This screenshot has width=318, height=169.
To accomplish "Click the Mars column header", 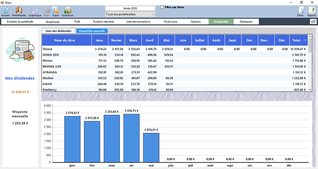I will [x=133, y=40].
